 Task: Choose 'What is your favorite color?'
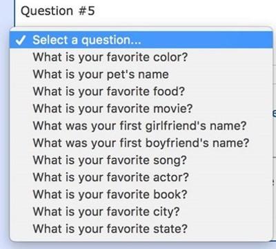[x=141, y=57]
